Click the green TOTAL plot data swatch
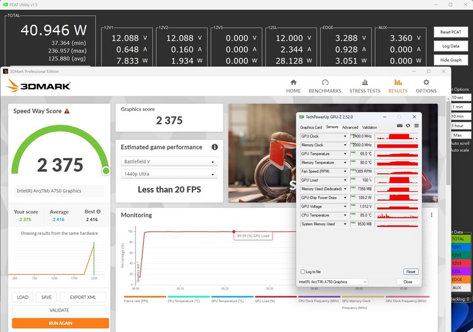Screen dimensions: 473x332 click(461, 239)
